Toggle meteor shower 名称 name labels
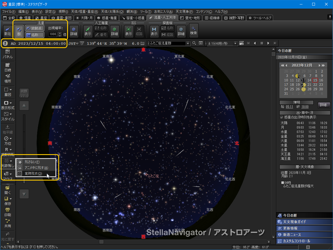 (35, 35)
